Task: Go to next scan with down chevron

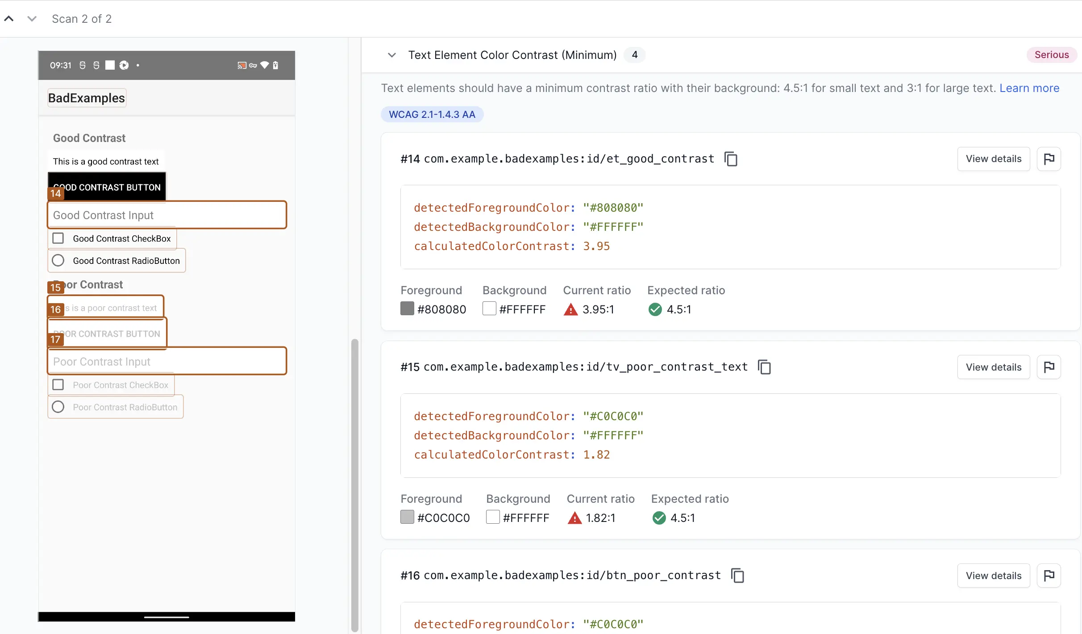Action: click(x=32, y=19)
